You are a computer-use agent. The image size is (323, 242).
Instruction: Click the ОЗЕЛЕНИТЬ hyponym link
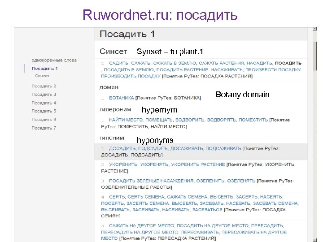[210, 181]
